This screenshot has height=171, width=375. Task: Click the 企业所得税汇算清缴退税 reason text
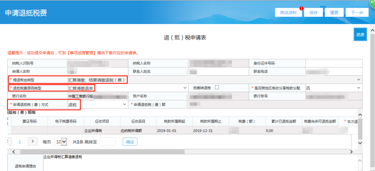[x=63, y=157]
